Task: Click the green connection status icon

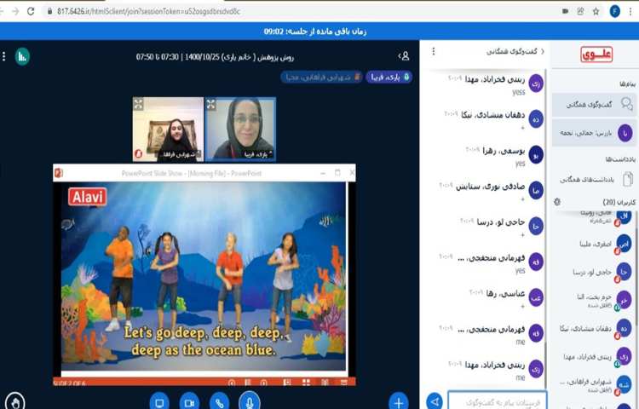Action: pos(22,56)
